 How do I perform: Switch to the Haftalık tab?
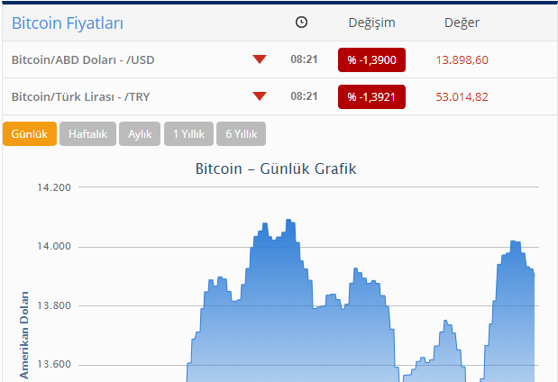pyautogui.click(x=88, y=133)
